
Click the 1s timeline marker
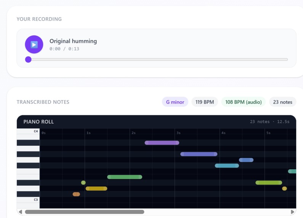tap(88, 133)
